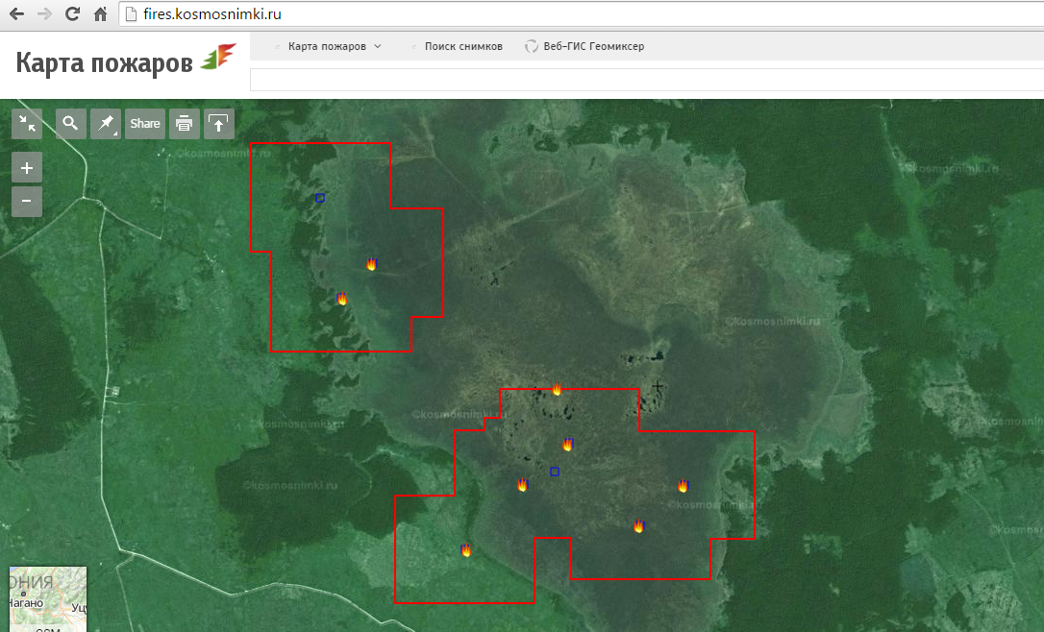
Task: Select blue square marker in lower red polygon
Action: click(x=555, y=472)
